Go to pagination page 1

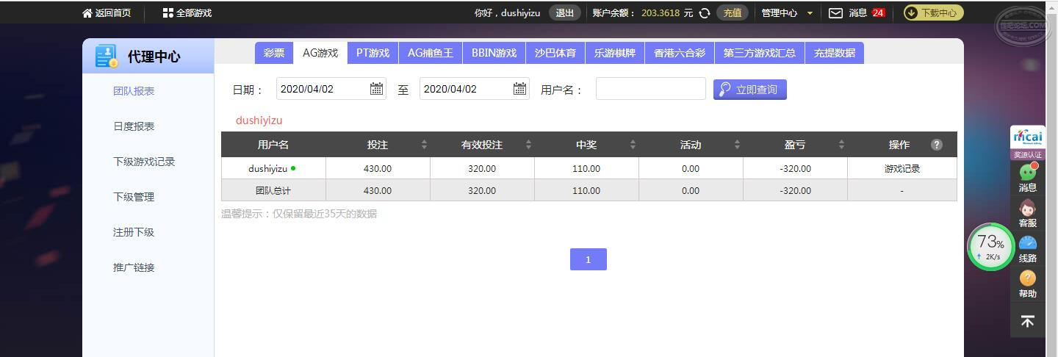click(x=588, y=259)
